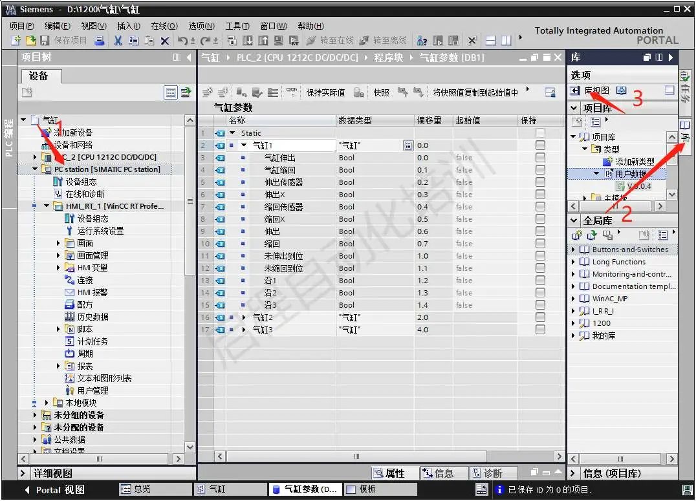Toggle retain checkbox for 未伸出到位 row
This screenshot has width=696, height=501.
(540, 256)
